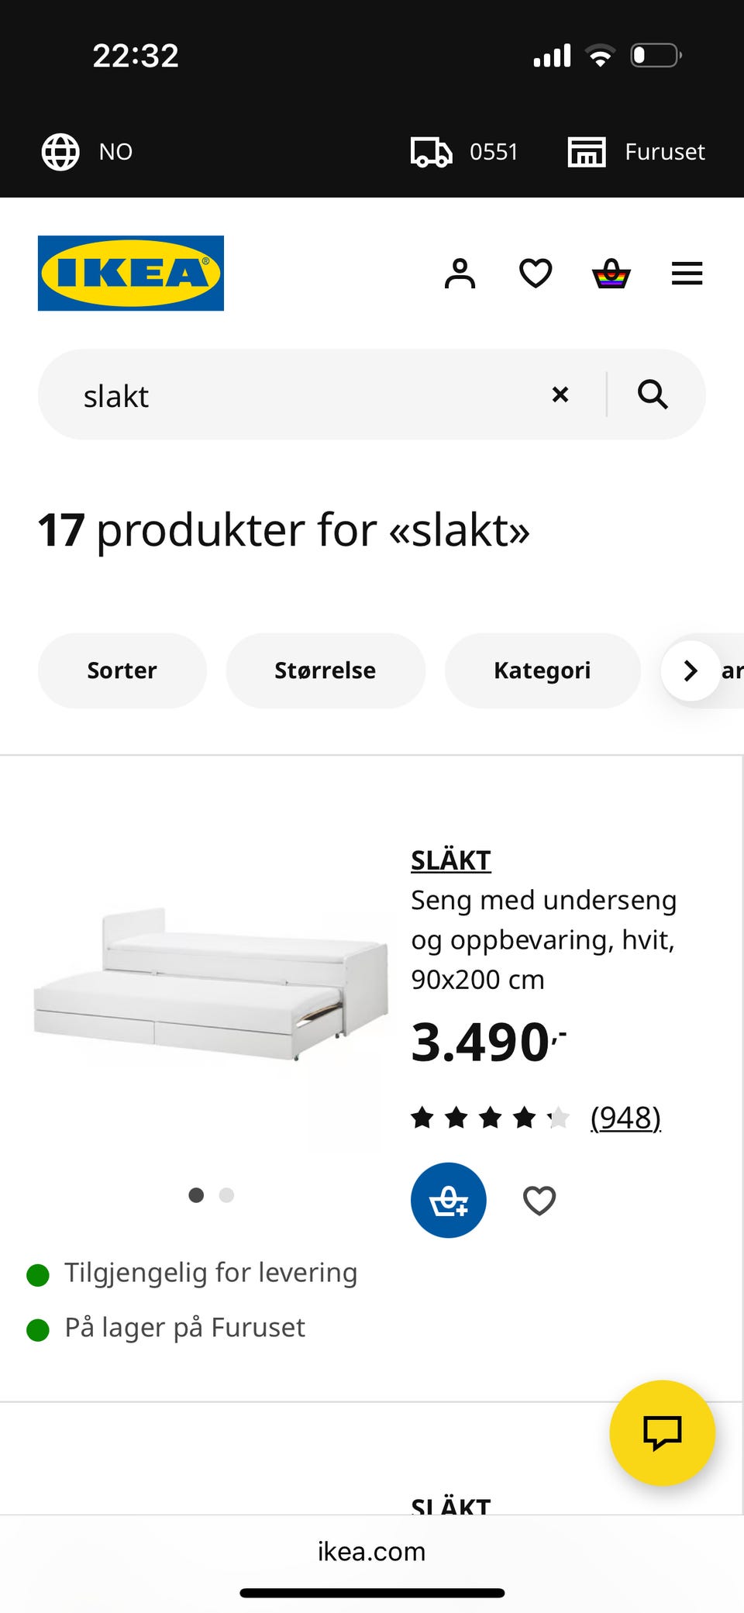Clear the search text with X
The image size is (744, 1613).
(560, 395)
